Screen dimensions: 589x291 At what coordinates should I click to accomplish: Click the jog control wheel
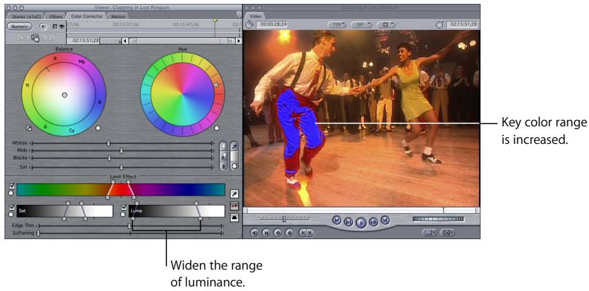pyautogui.click(x=438, y=219)
